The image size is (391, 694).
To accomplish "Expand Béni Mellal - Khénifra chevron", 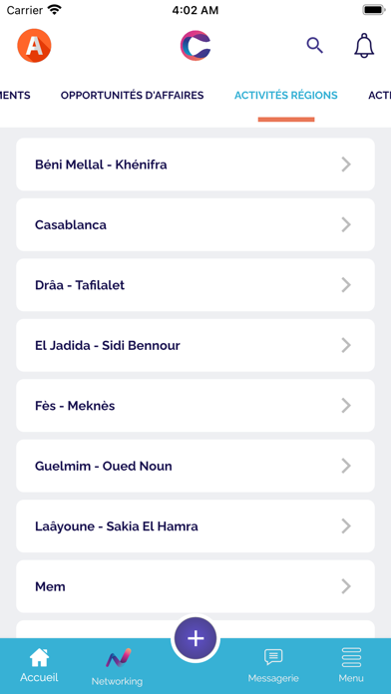I will [346, 165].
